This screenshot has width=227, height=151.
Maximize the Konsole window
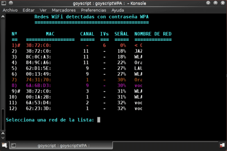[215, 3]
